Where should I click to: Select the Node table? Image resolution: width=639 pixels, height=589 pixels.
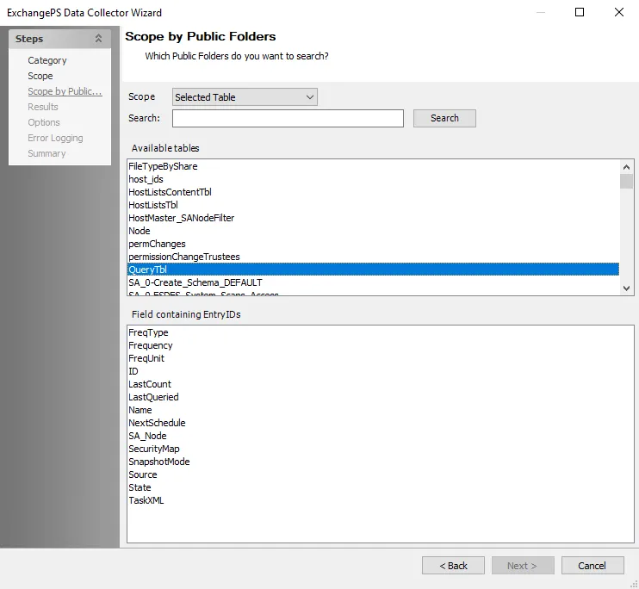pos(373,231)
